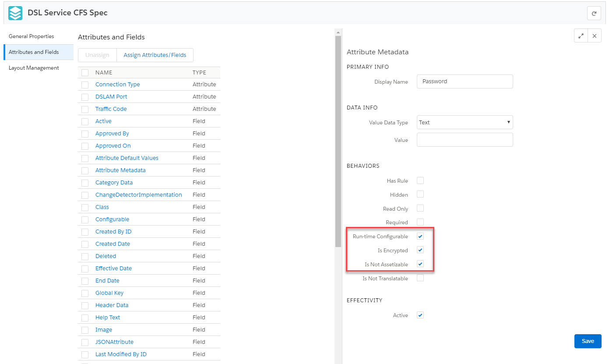Click Assign Attributes/Fields button
Screen dimensions: 609x364
pyautogui.click(x=155, y=55)
